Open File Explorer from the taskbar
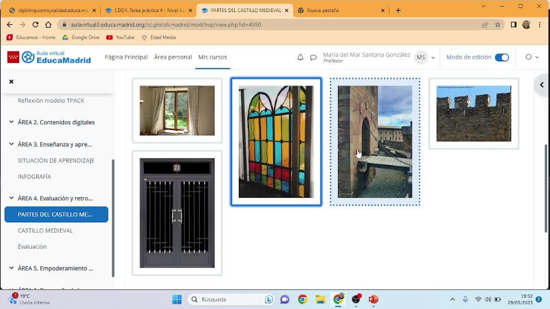 [320, 299]
